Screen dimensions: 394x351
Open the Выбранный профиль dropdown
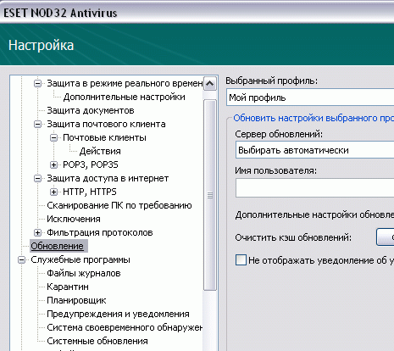pos(310,97)
